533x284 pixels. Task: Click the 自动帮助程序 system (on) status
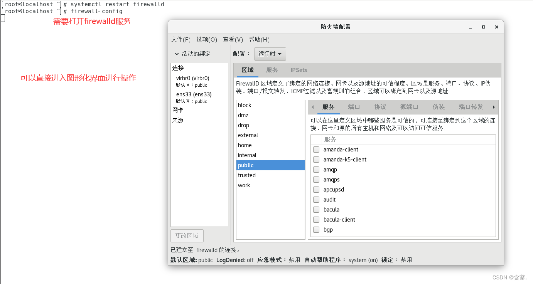coord(341,260)
